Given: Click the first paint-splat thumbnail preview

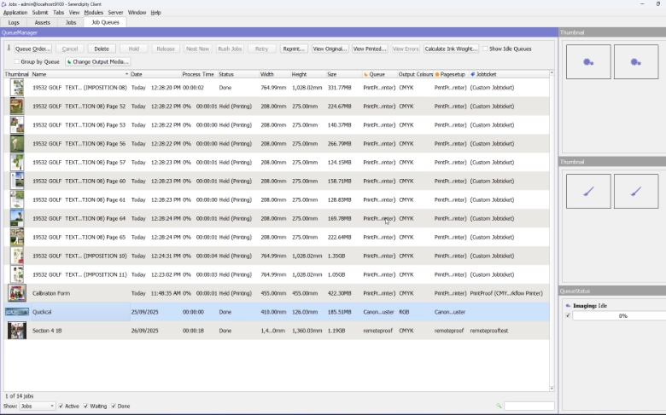Looking at the screenshot, I should 587,61.
